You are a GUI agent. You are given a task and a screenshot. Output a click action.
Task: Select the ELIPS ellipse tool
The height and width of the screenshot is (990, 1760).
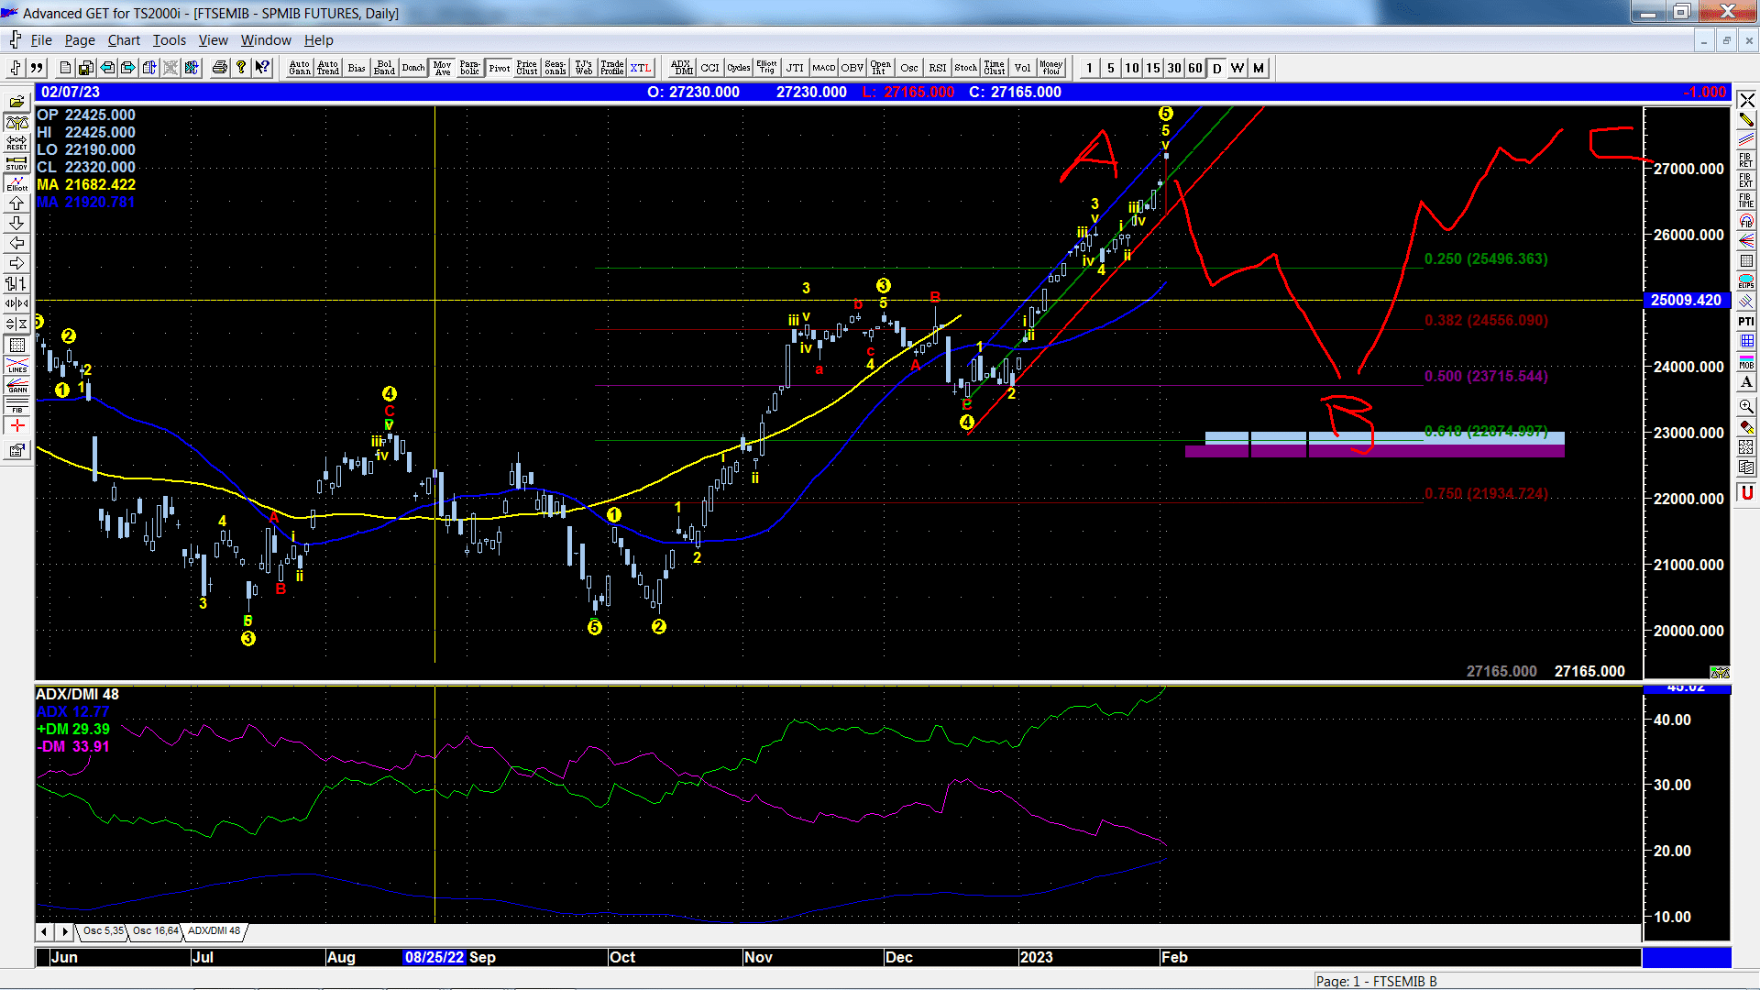pyautogui.click(x=1746, y=280)
